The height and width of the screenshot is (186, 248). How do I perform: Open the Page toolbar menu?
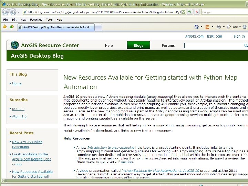pyautogui.click(x=234, y=27)
